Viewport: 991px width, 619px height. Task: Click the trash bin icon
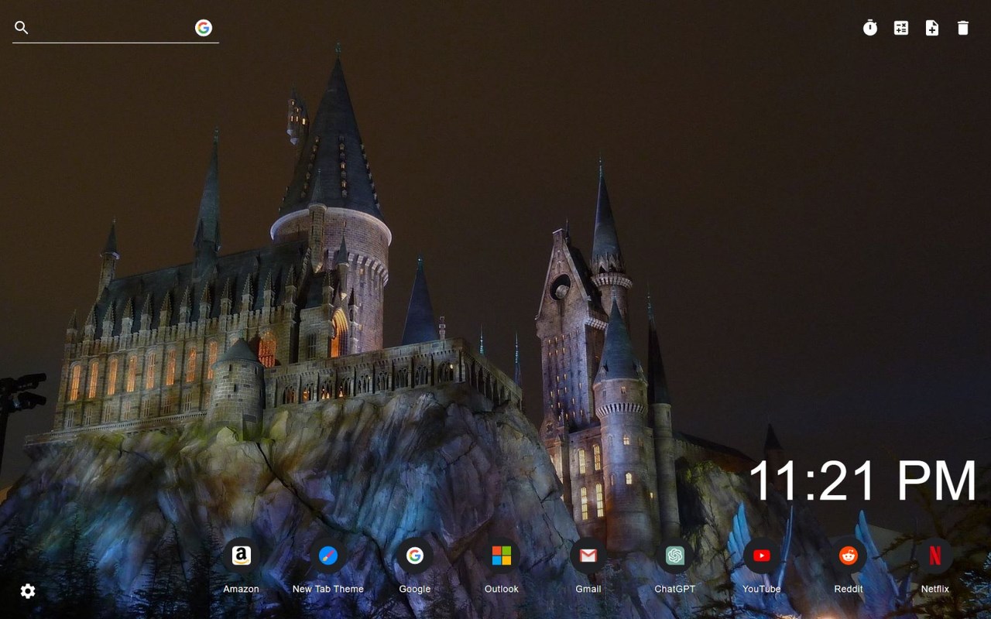tap(963, 28)
